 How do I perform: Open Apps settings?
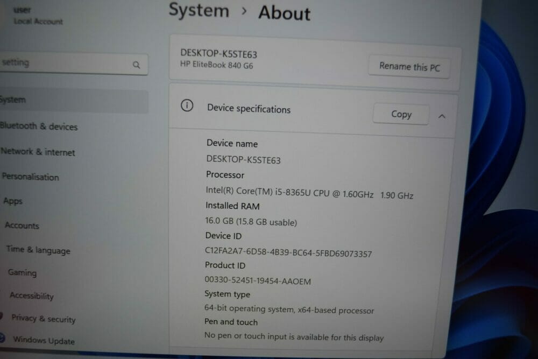click(x=13, y=201)
